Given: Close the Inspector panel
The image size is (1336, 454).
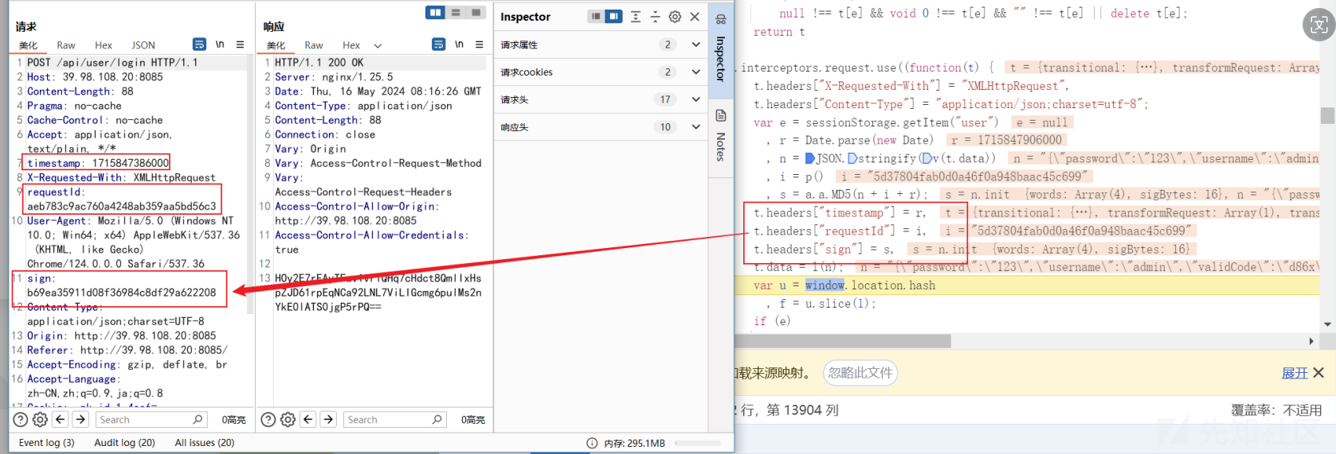Looking at the screenshot, I should click(x=695, y=17).
